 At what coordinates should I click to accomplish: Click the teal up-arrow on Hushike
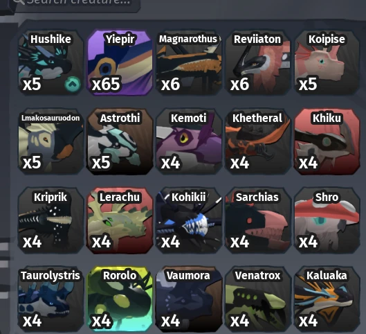[x=73, y=85]
